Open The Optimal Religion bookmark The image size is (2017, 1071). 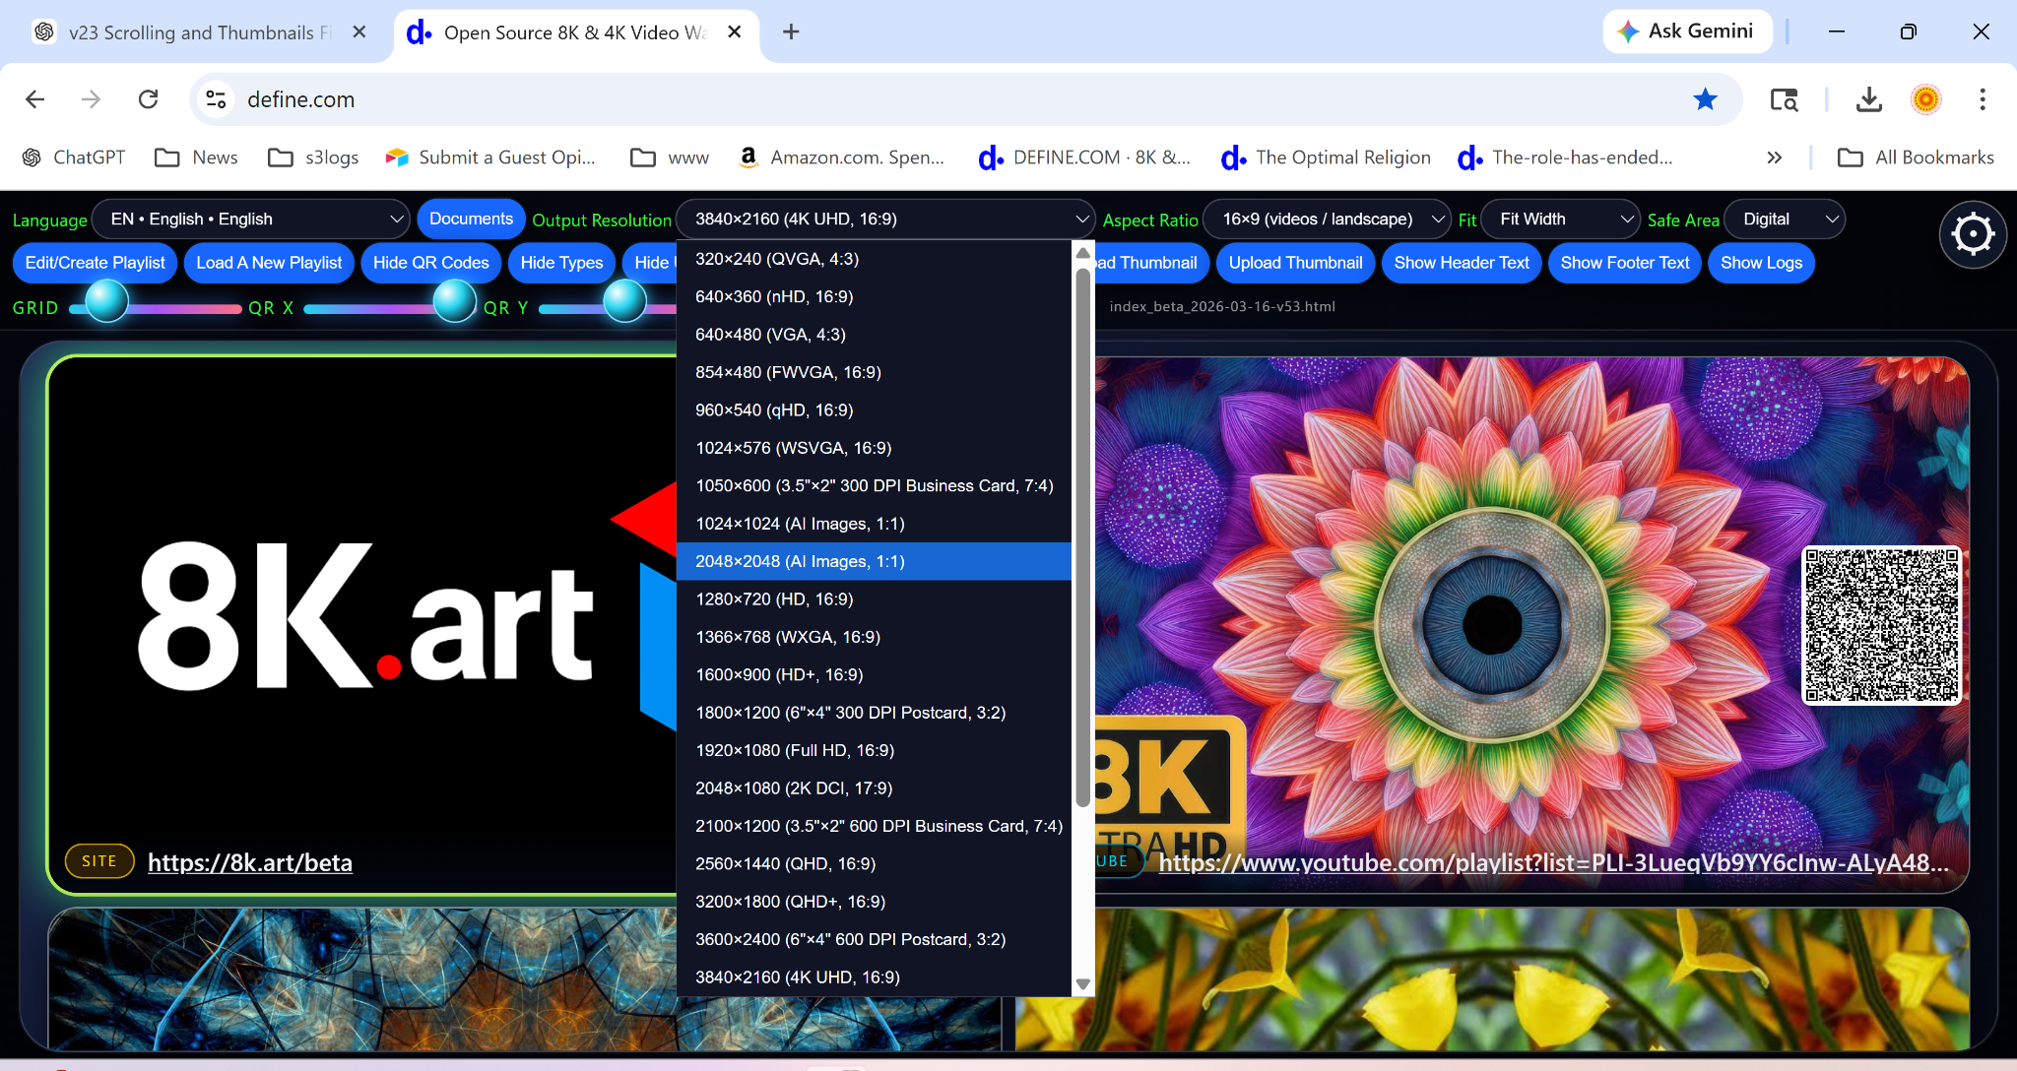click(1326, 157)
